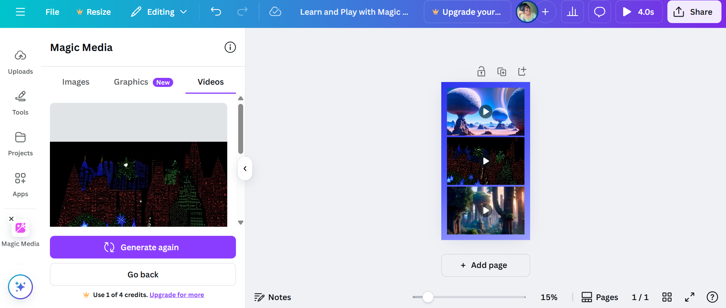Play the 4.0s presentation preview

(639, 12)
